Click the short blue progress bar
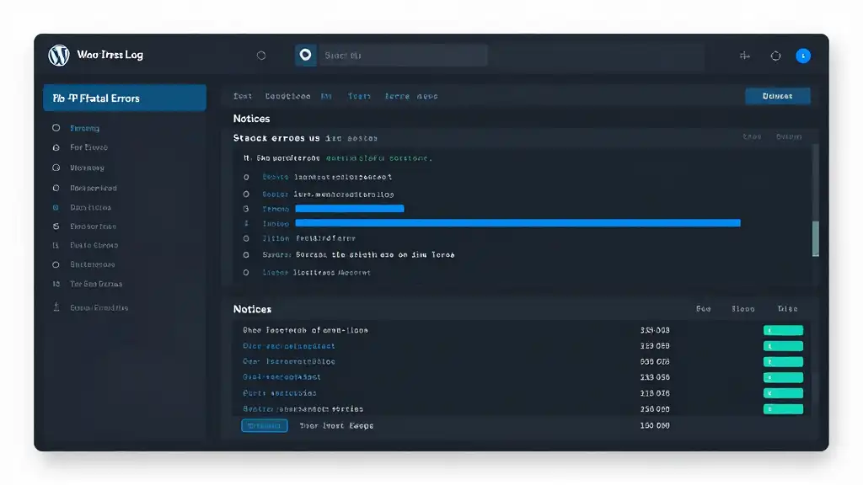The height and width of the screenshot is (485, 863). tap(350, 209)
